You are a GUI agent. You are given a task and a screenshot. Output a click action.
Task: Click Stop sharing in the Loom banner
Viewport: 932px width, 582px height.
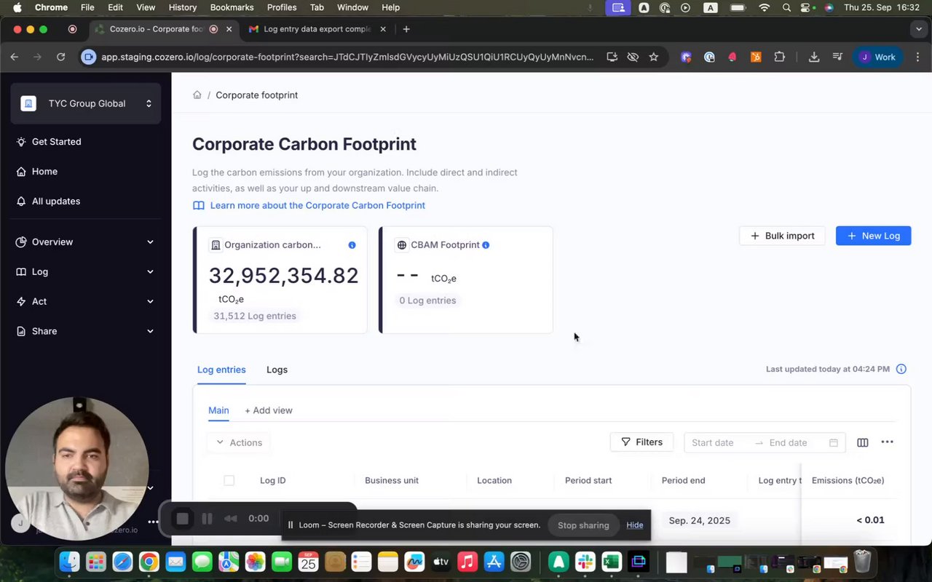(x=583, y=525)
